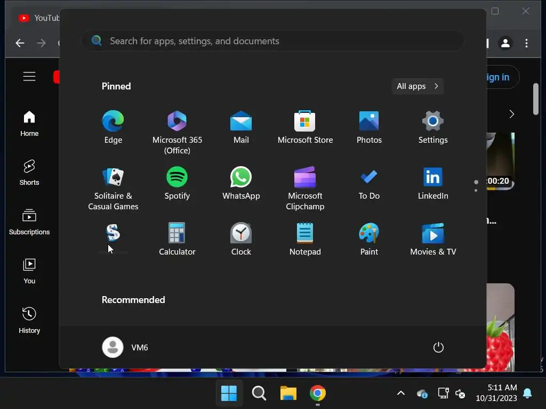This screenshot has height=409, width=546.
Task: Click the Windows Start button on taskbar
Action: (229, 393)
